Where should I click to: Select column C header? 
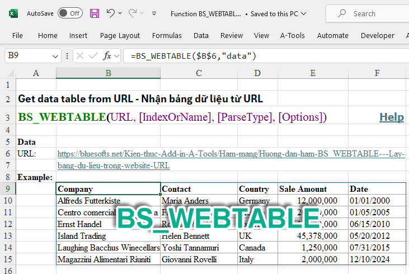(x=199, y=73)
